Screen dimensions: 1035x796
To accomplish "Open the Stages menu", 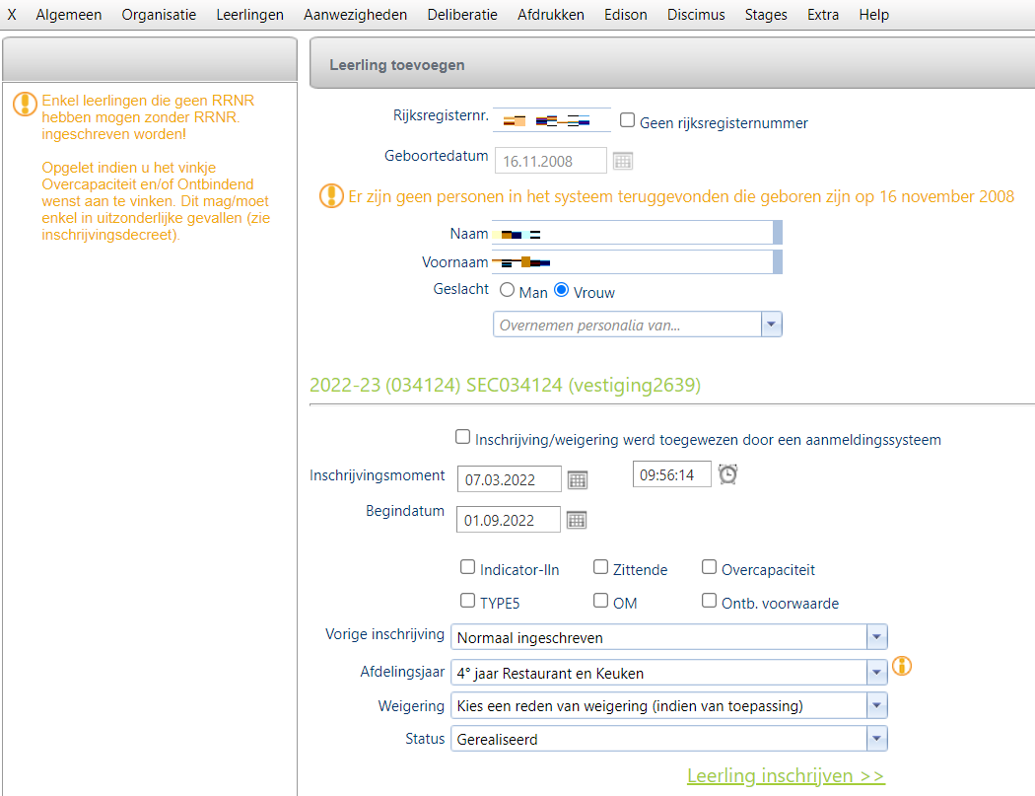I will 766,15.
